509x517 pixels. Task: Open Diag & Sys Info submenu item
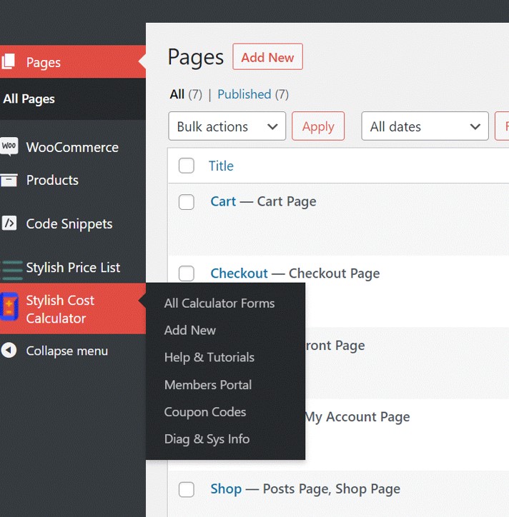(207, 439)
